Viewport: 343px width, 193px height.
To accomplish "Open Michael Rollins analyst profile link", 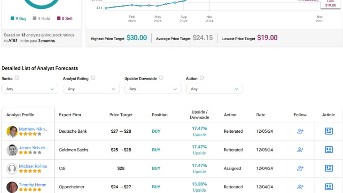I will tap(33, 166).
